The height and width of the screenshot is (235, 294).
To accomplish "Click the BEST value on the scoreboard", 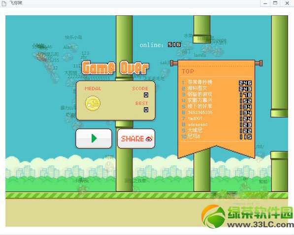I will point(146,110).
